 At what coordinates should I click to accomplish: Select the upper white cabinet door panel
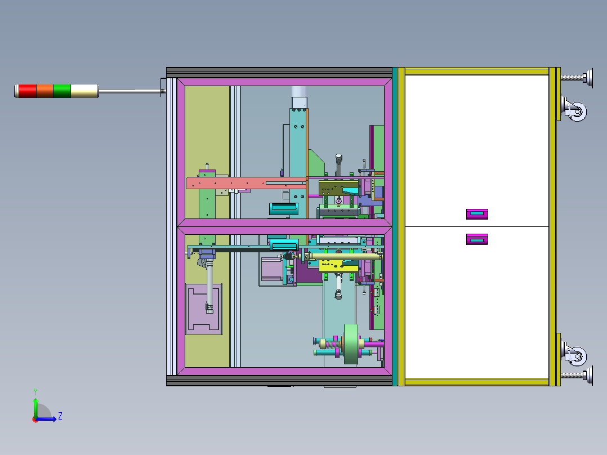click(x=476, y=150)
